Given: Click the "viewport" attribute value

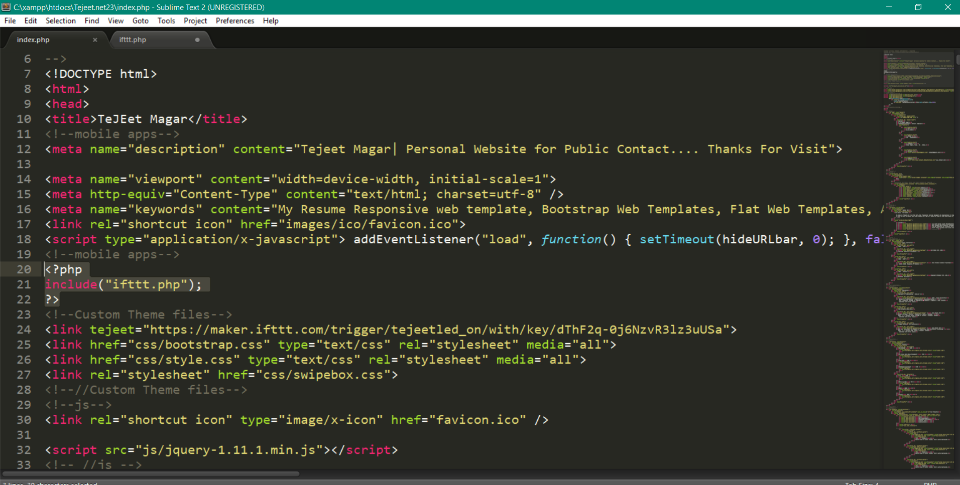Looking at the screenshot, I should (x=165, y=179).
